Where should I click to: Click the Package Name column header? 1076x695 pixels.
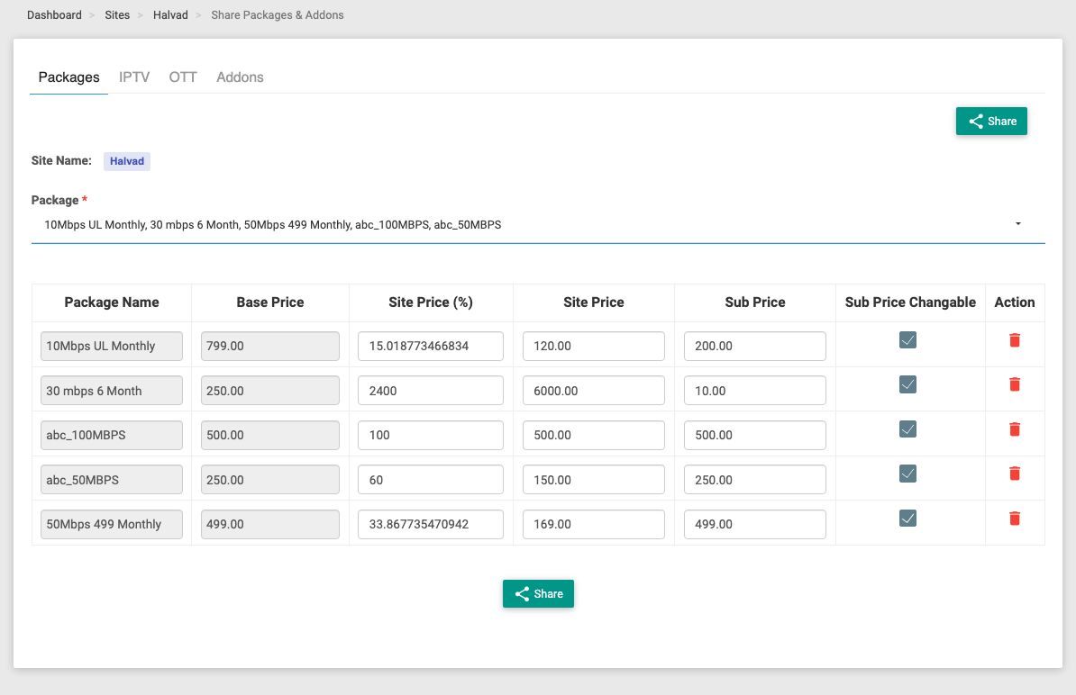[111, 302]
